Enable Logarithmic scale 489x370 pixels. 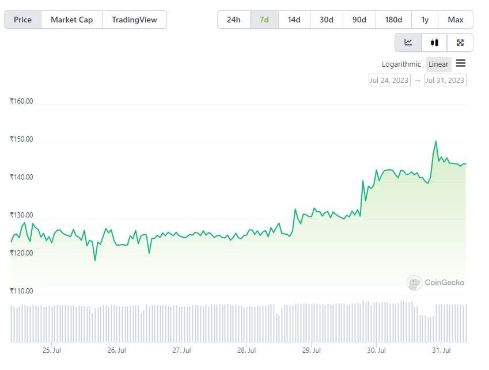pos(401,64)
